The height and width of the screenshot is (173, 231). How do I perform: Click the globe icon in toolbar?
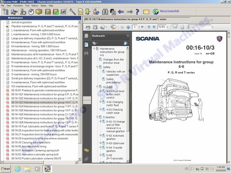(x=156, y=12)
